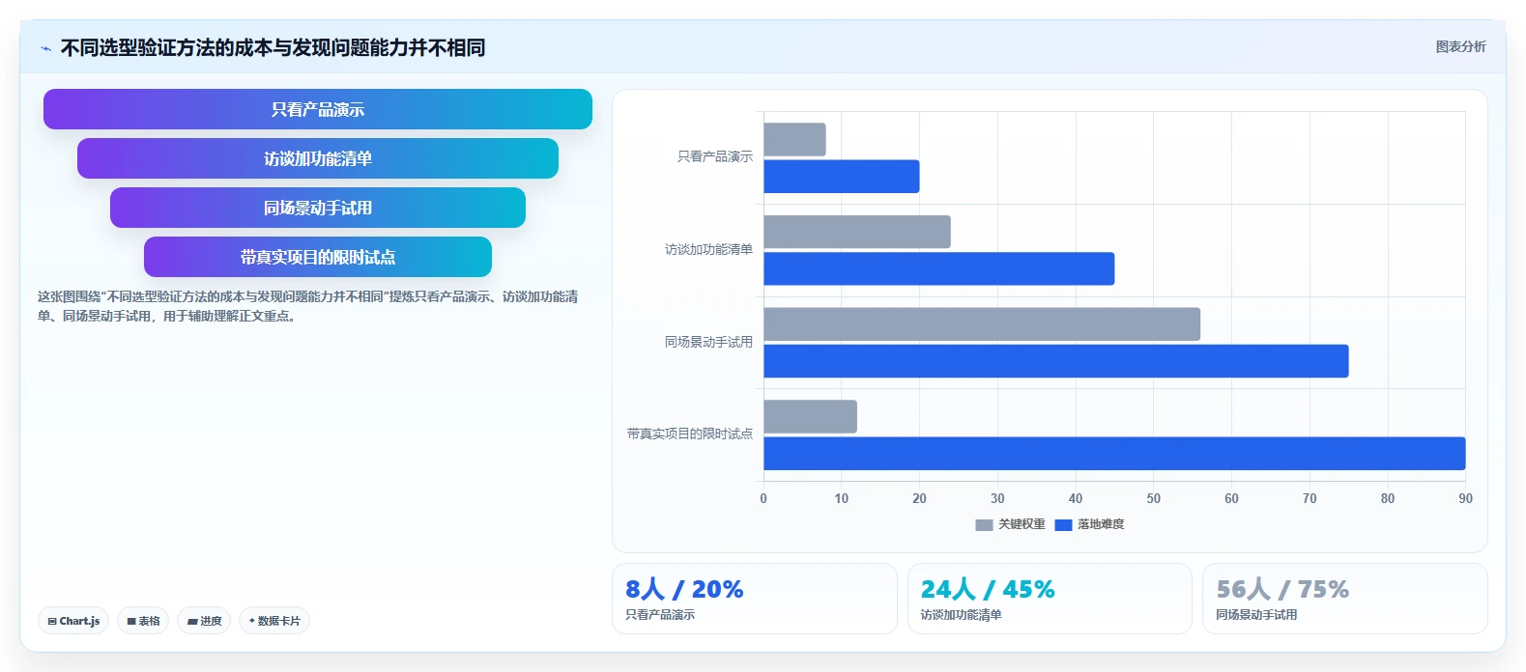Click the x-axis tick value 50
The height and width of the screenshot is (672, 1526).
(x=1153, y=498)
